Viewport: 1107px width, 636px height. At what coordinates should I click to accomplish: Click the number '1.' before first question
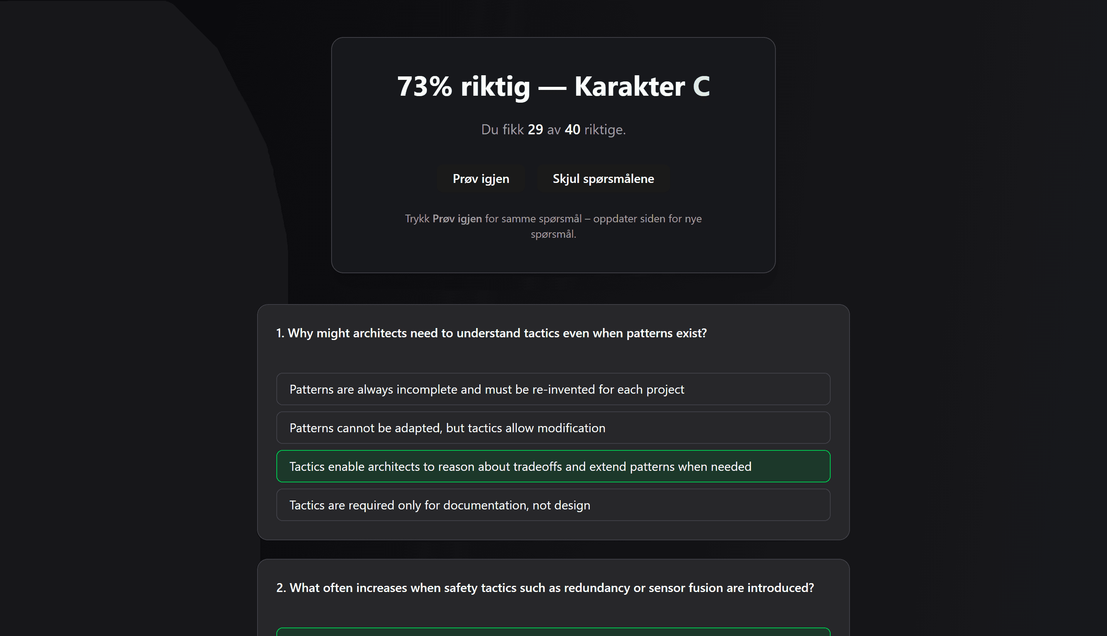[x=280, y=333]
